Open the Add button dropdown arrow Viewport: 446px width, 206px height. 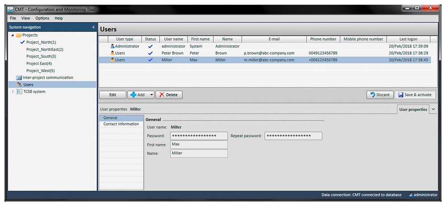pyautogui.click(x=151, y=95)
